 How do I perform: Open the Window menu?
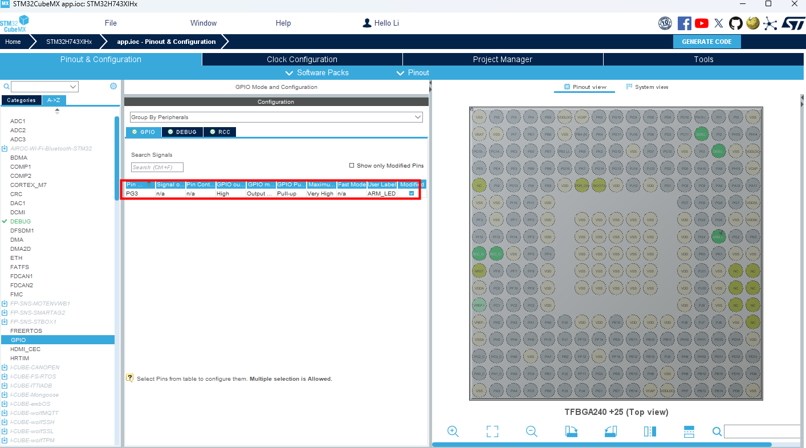click(x=203, y=23)
